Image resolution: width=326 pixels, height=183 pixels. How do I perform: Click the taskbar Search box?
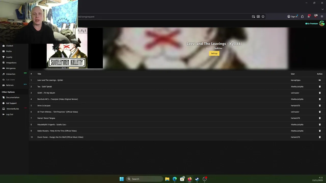(144, 179)
